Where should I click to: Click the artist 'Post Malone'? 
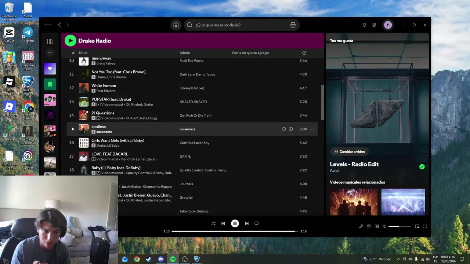tap(106, 91)
